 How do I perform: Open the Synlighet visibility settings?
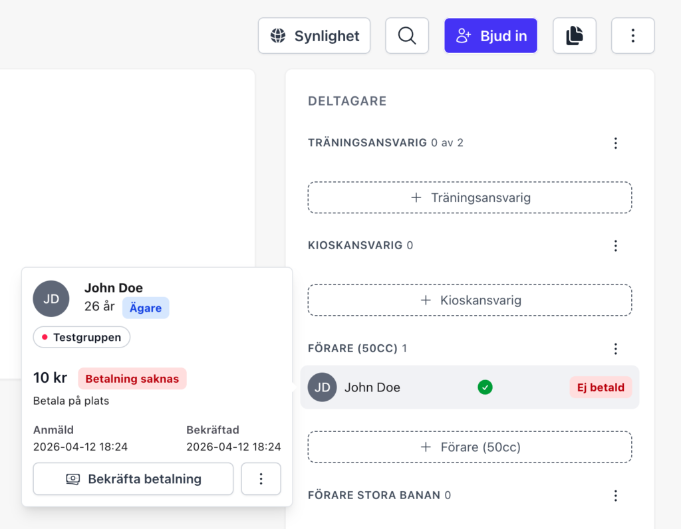pos(315,36)
